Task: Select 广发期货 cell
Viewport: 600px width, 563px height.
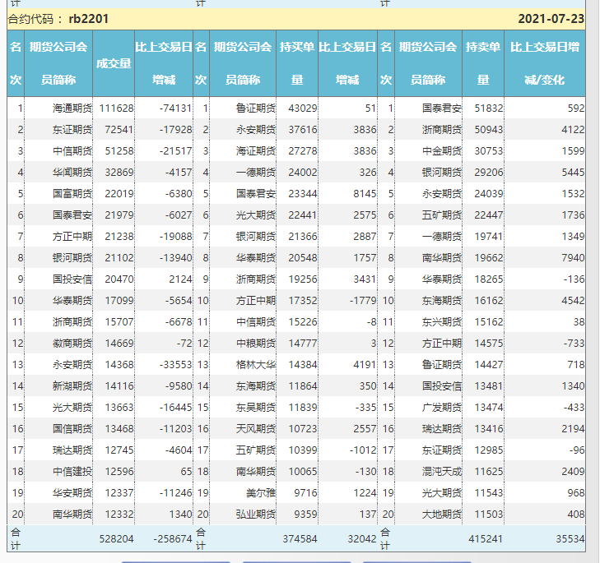Action: coord(442,408)
